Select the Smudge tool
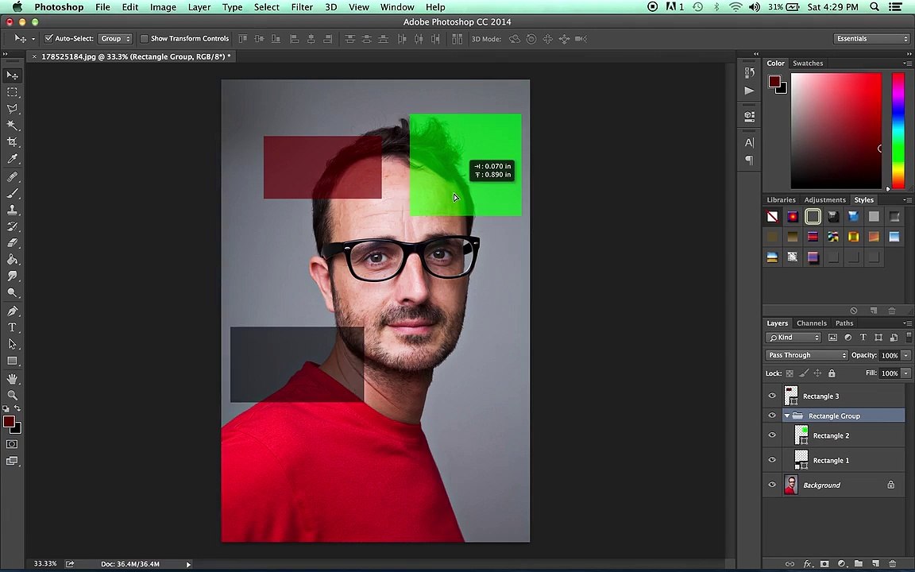The image size is (915, 572). coord(12,276)
